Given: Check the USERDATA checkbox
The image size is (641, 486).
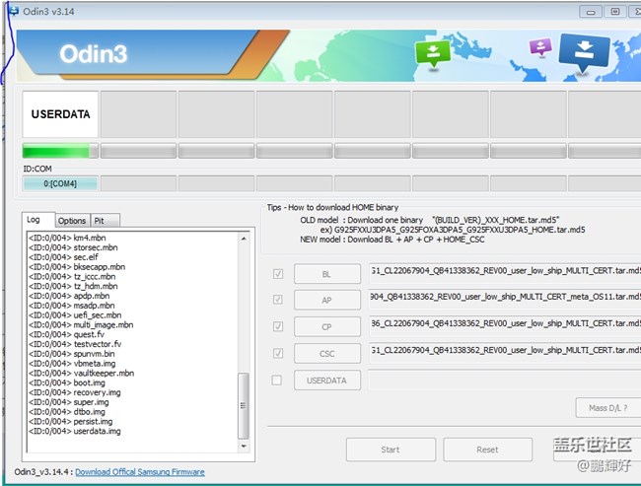Looking at the screenshot, I should 277,380.
